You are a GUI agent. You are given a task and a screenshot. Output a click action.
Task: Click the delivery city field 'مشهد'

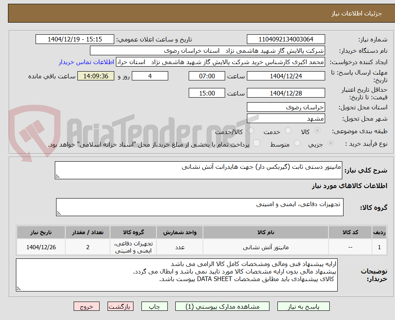click(x=286, y=119)
